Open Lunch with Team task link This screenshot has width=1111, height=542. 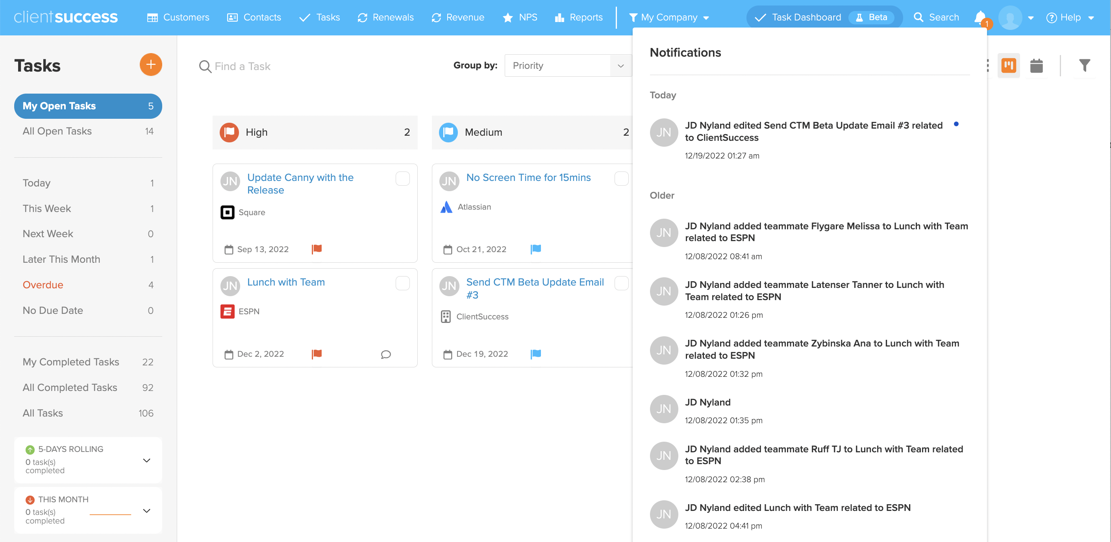tap(286, 282)
